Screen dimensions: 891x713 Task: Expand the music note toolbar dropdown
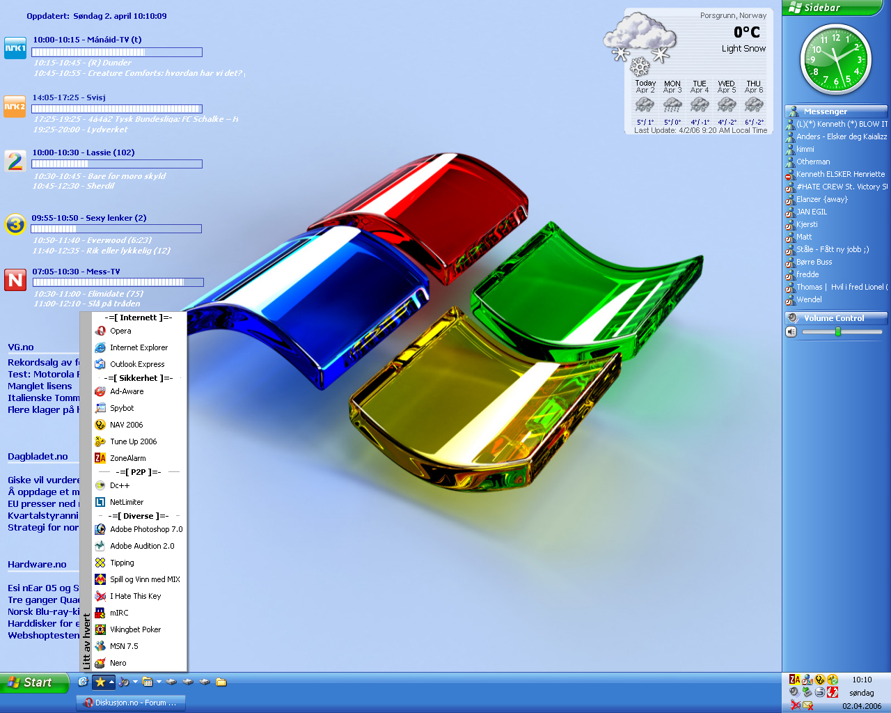(x=135, y=682)
